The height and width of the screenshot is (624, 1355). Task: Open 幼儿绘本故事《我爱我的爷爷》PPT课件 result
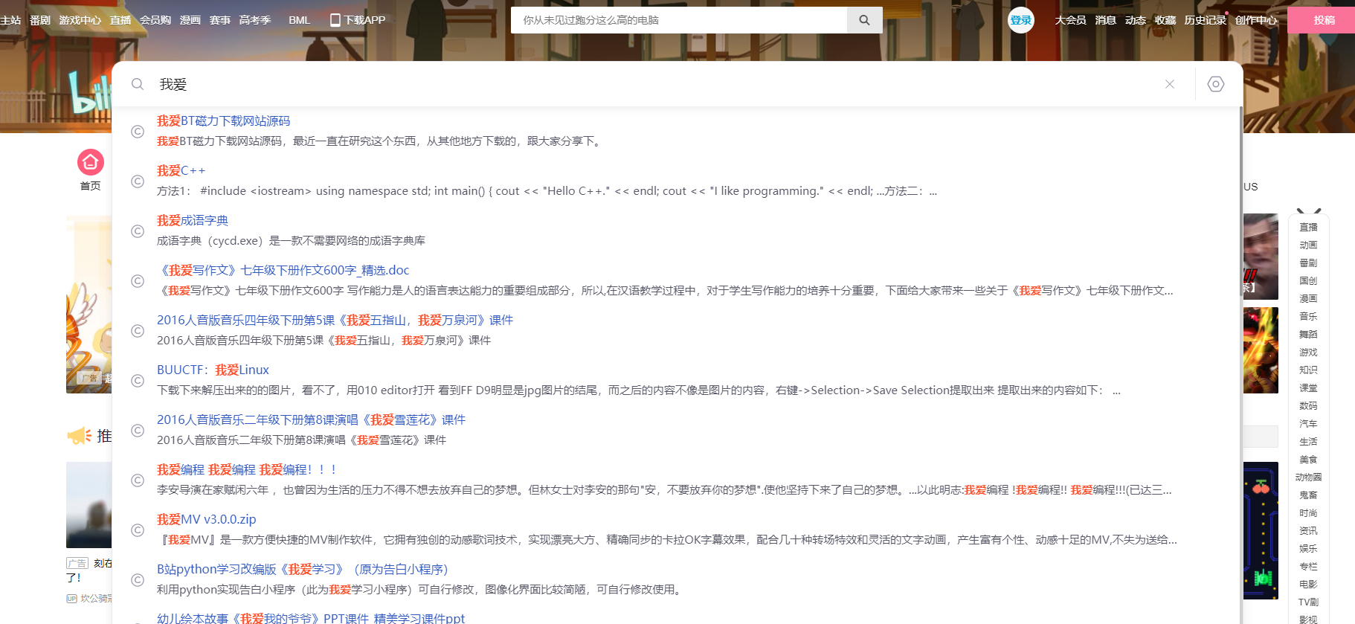[311, 618]
